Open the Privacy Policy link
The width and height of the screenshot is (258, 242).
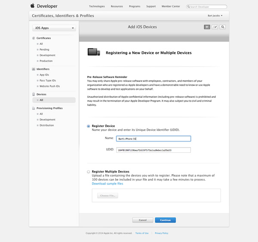[162, 233]
